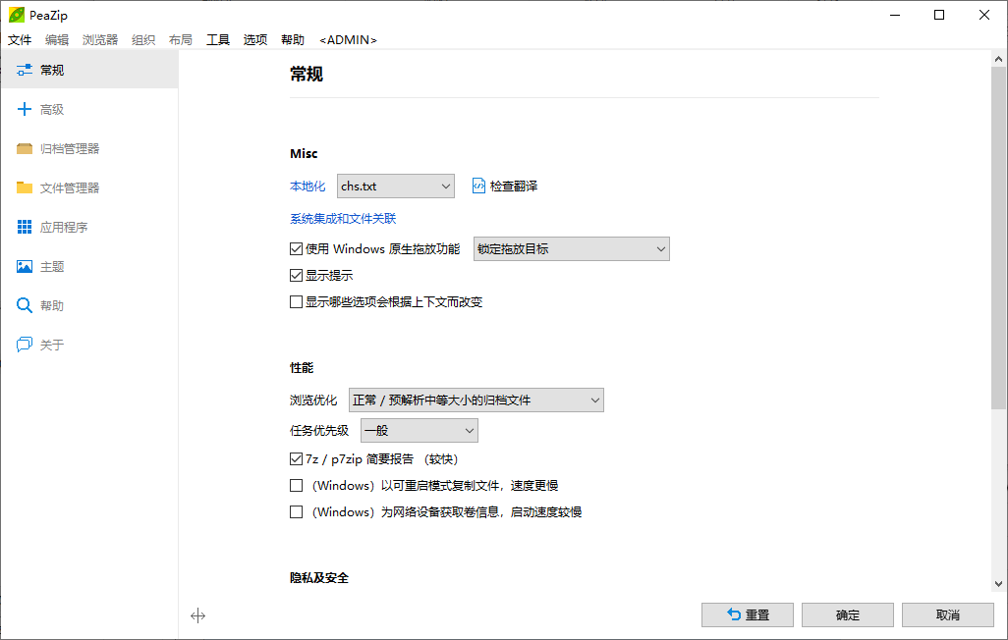Confirm with the 确定 button
Viewport: 1008px width, 640px height.
pyautogui.click(x=847, y=614)
